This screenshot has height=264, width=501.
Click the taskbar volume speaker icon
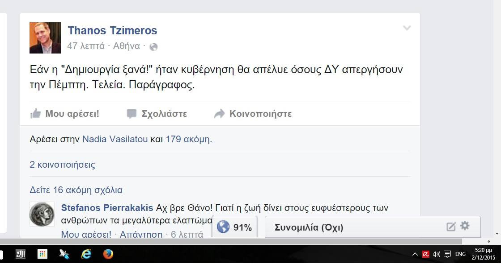436,254
